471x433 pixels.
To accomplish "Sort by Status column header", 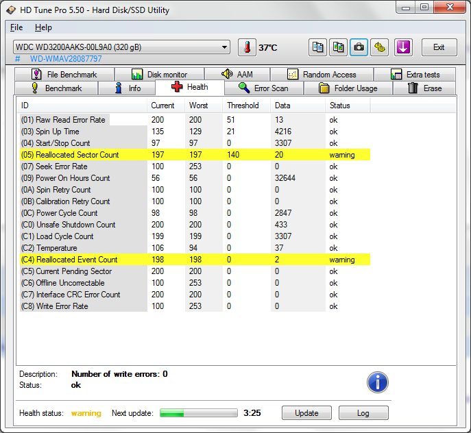I will [x=348, y=106].
